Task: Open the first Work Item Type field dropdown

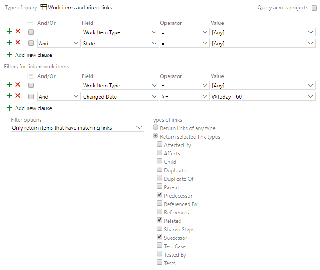Action: point(120,32)
